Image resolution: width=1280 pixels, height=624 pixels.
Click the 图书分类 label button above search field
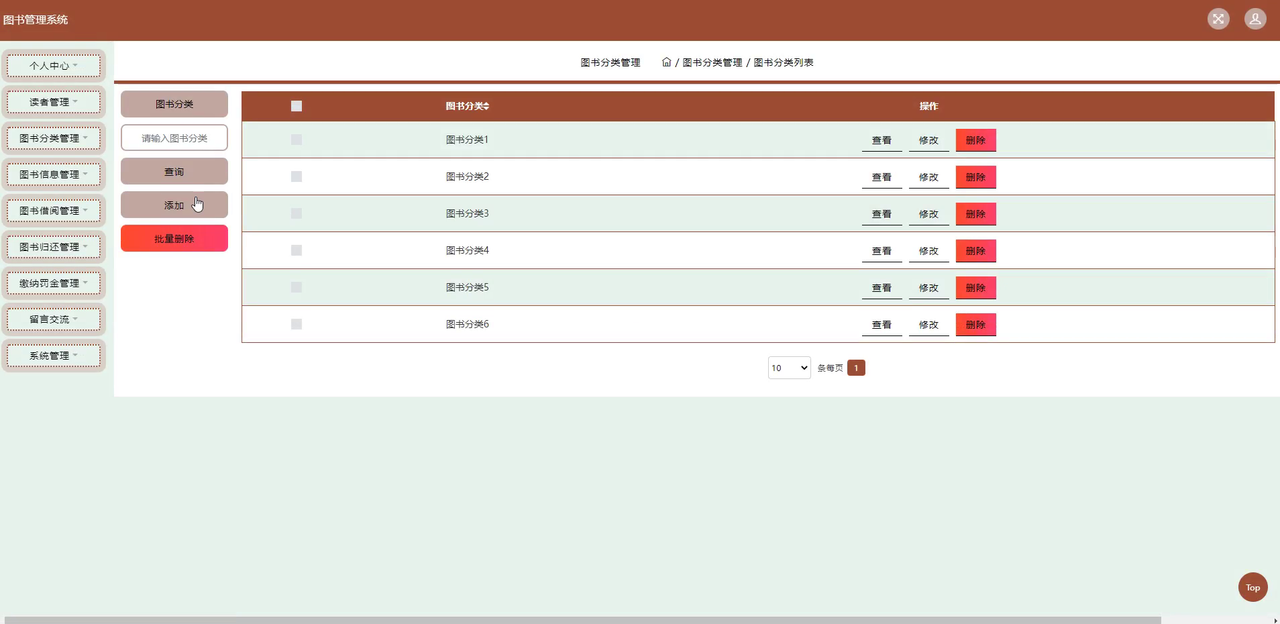tap(174, 104)
